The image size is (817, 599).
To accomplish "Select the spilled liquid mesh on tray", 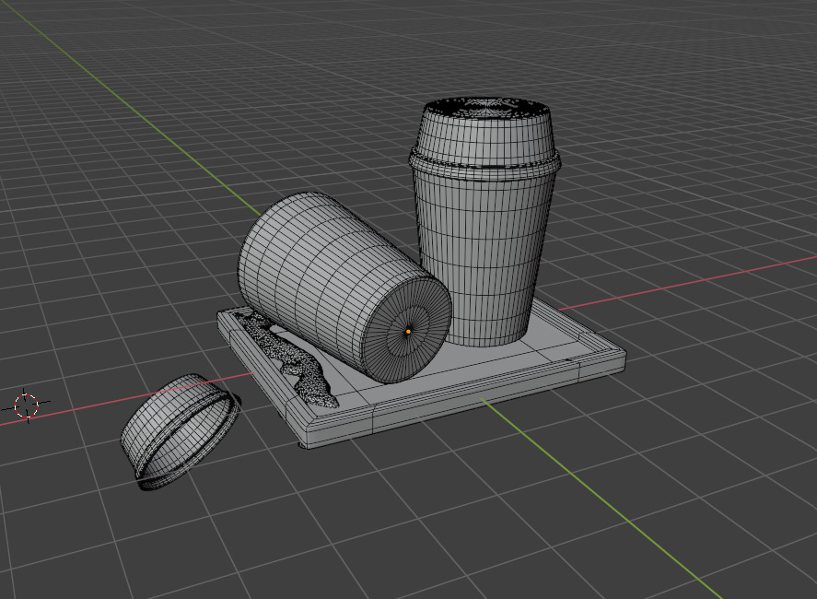I will 292,359.
